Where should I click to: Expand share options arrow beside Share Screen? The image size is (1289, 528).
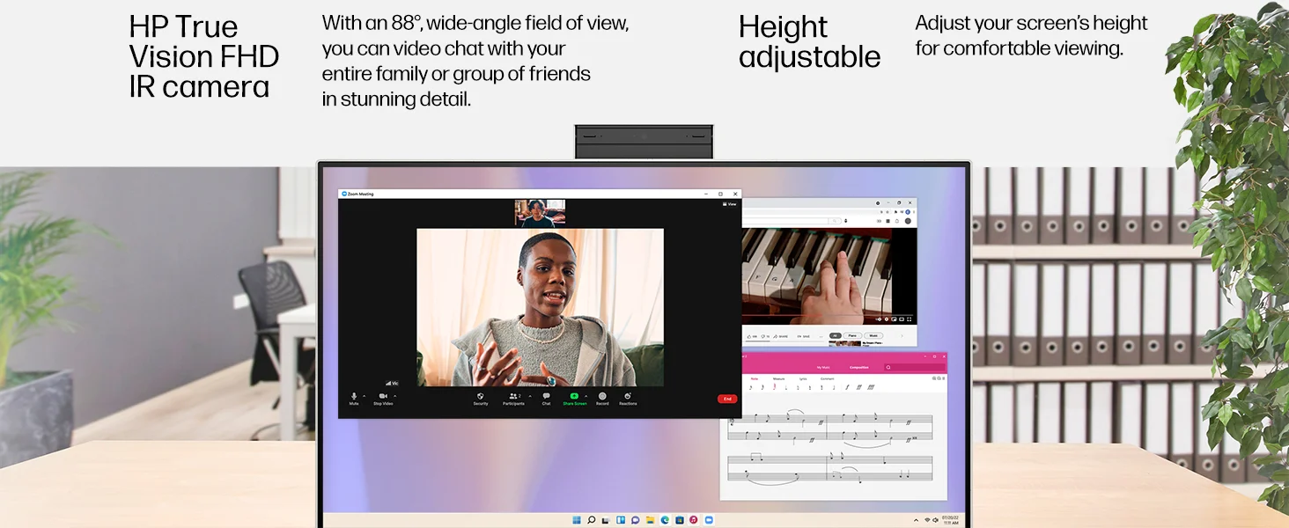(586, 396)
